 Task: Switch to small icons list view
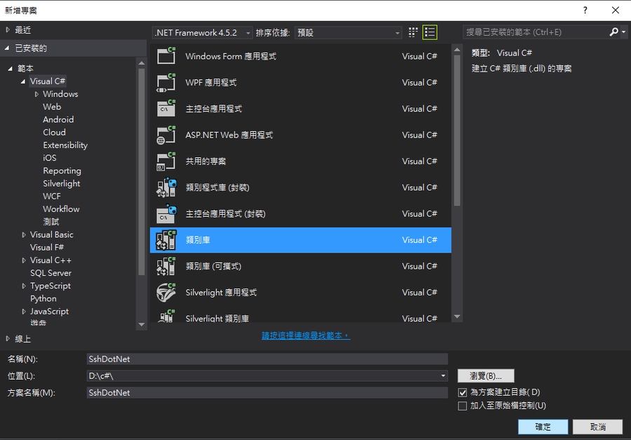[430, 32]
